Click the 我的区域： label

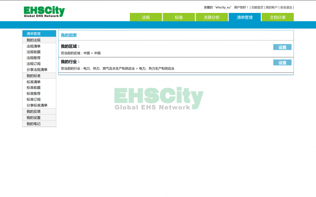pyautogui.click(x=70, y=46)
